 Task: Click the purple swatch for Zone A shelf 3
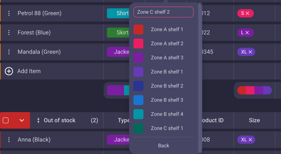(138, 58)
